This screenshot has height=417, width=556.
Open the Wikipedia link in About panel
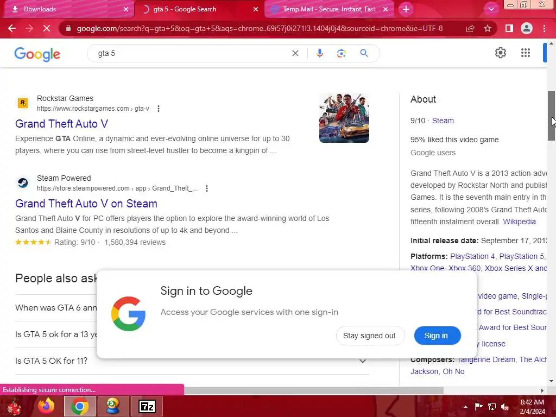[x=519, y=222]
